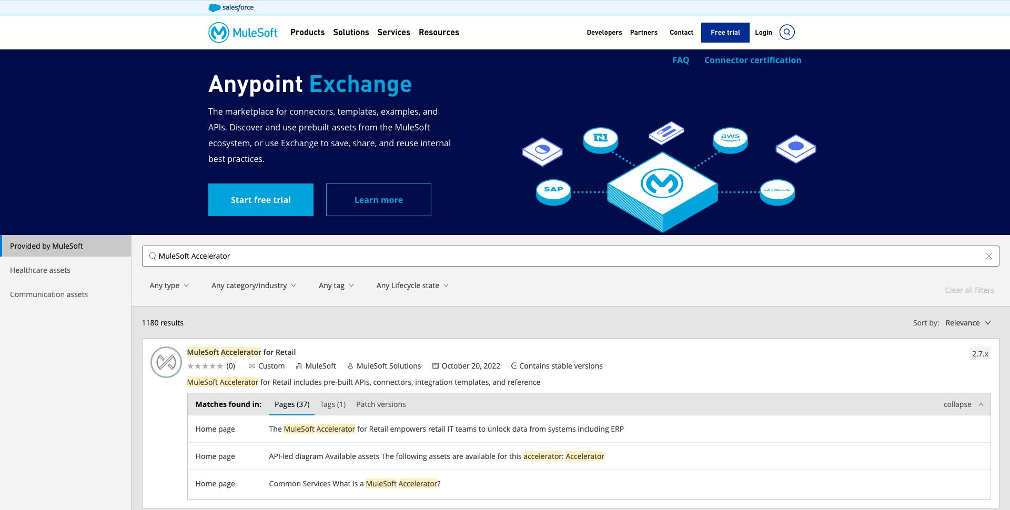Open the Connector certification link
This screenshot has width=1010, height=510.
[x=753, y=60]
